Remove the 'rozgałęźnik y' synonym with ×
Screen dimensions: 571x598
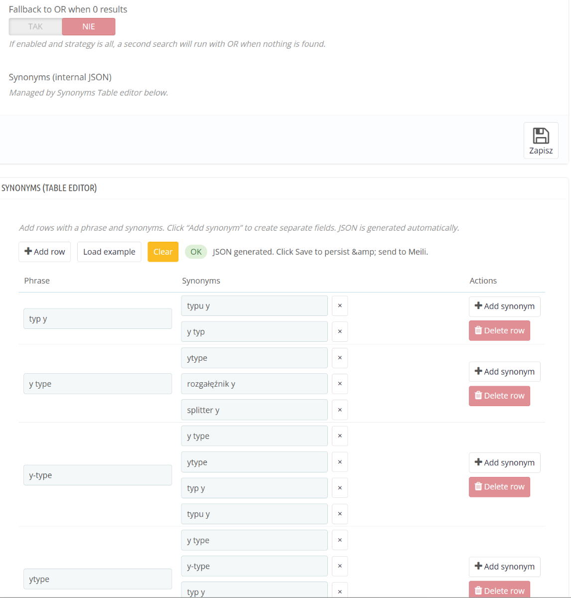tap(340, 384)
